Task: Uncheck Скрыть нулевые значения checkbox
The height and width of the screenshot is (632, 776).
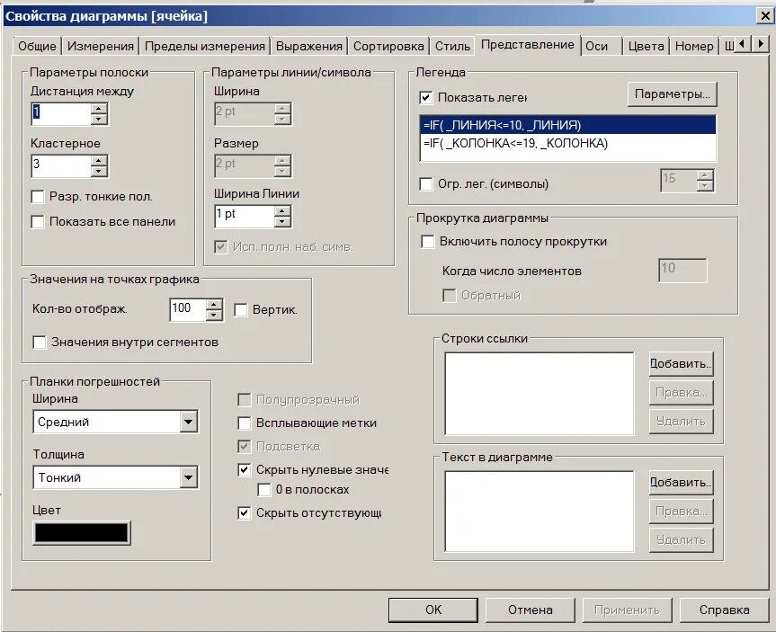Action: [x=245, y=469]
